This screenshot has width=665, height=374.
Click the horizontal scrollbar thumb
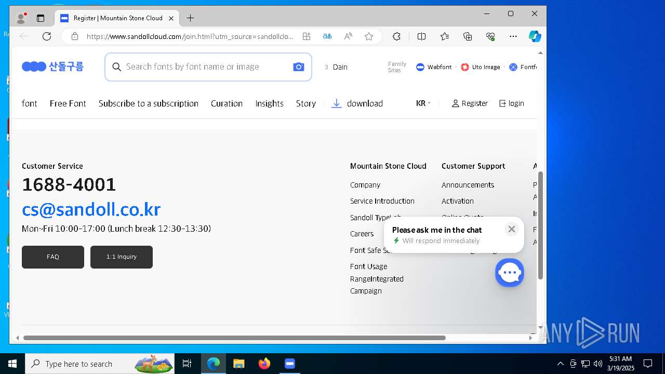pyautogui.click(x=234, y=338)
